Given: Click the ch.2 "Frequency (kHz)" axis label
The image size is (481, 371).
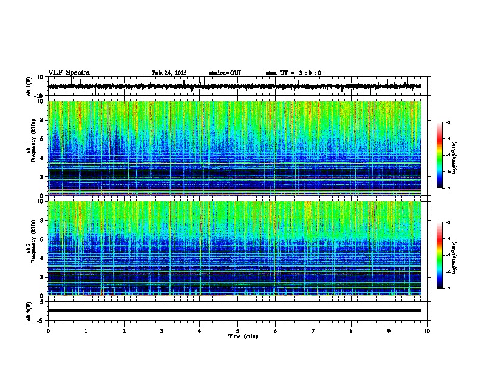Looking at the screenshot, I should [33, 241].
